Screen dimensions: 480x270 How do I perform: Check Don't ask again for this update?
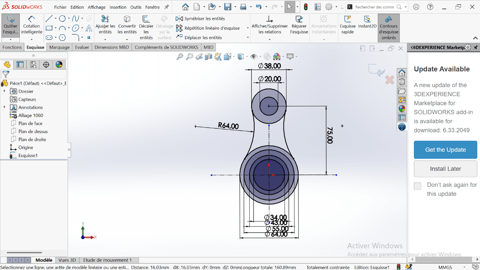[x=418, y=186]
